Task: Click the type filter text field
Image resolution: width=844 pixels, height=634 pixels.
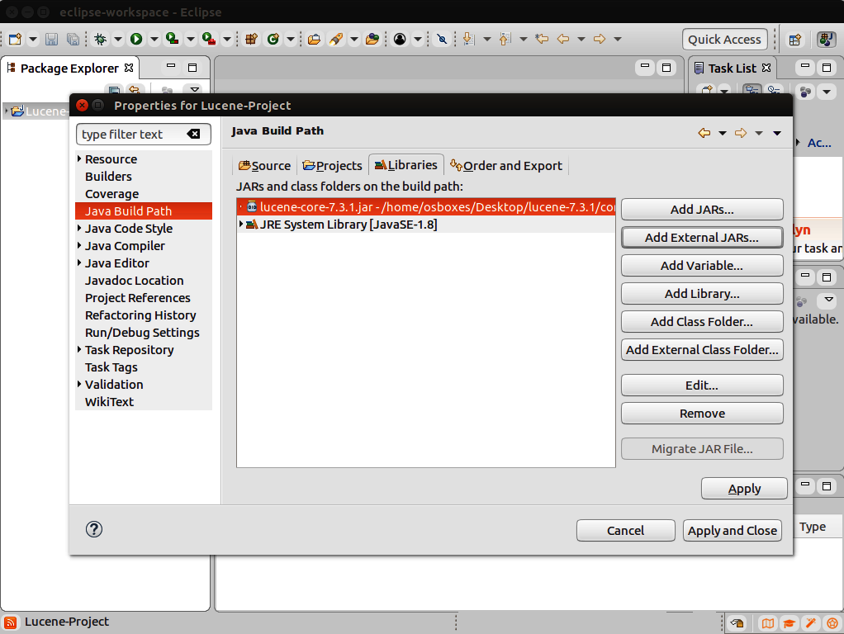Action: 130,135
